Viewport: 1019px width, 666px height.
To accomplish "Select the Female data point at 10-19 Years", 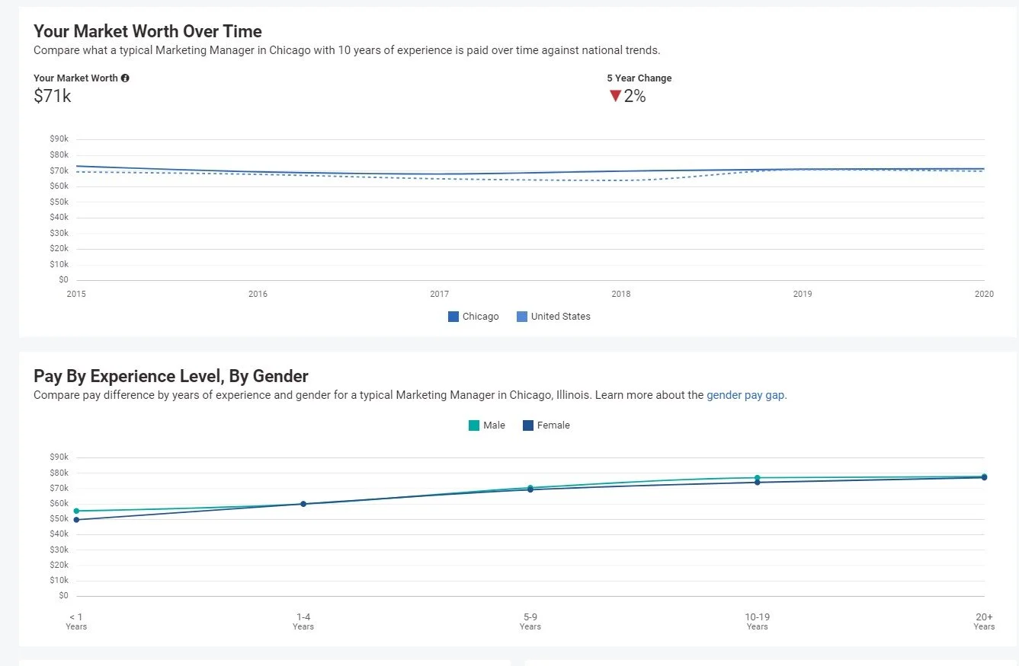I will click(758, 483).
